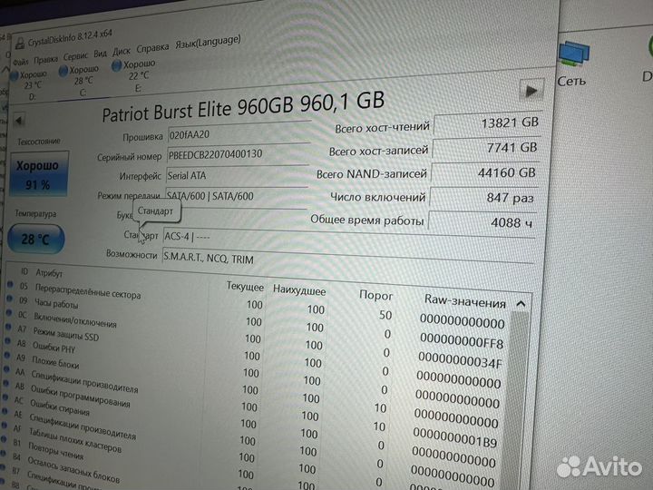Select disk E: status icon at 22 °C

coord(117,66)
